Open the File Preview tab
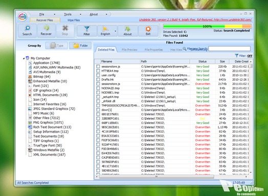The width and height of the screenshot is (268, 196). (x=129, y=50)
